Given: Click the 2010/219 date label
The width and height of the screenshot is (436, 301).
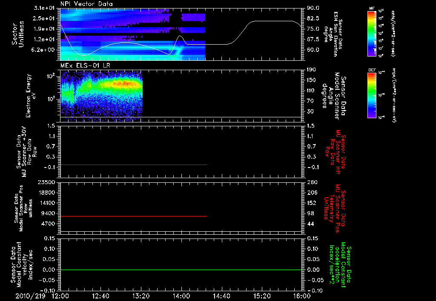Looking at the screenshot, I should click(x=30, y=296).
